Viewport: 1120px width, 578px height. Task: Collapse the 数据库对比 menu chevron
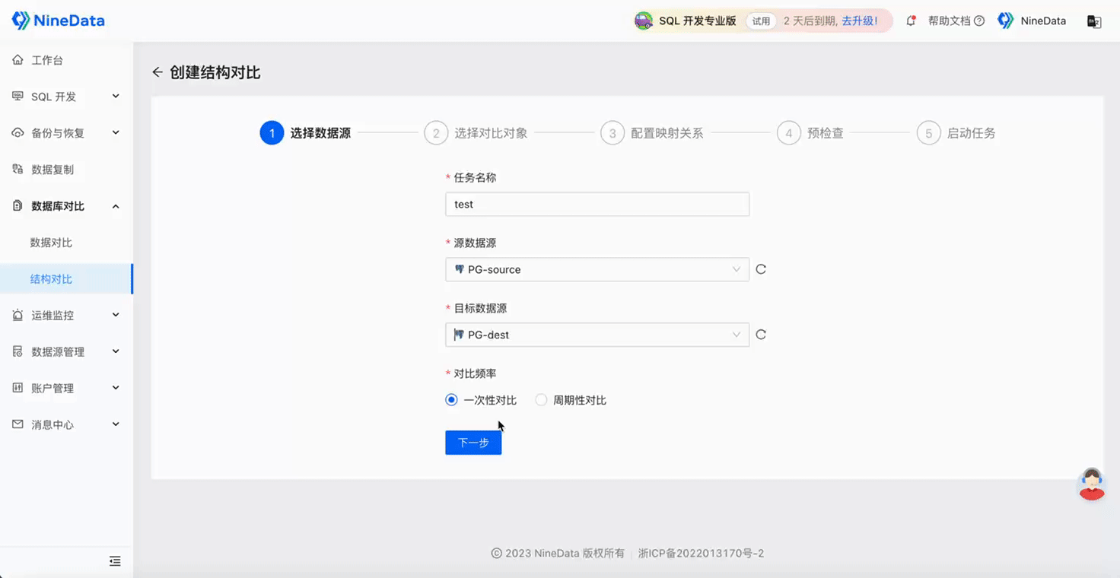tap(116, 206)
